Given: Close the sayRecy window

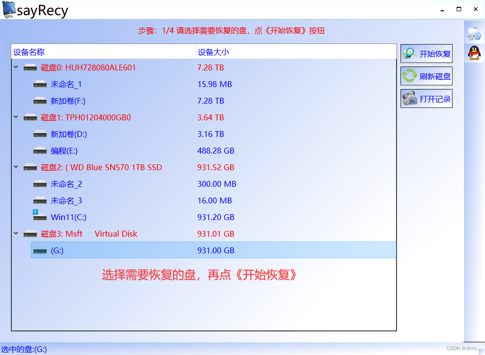Looking at the screenshot, I should tap(476, 9).
